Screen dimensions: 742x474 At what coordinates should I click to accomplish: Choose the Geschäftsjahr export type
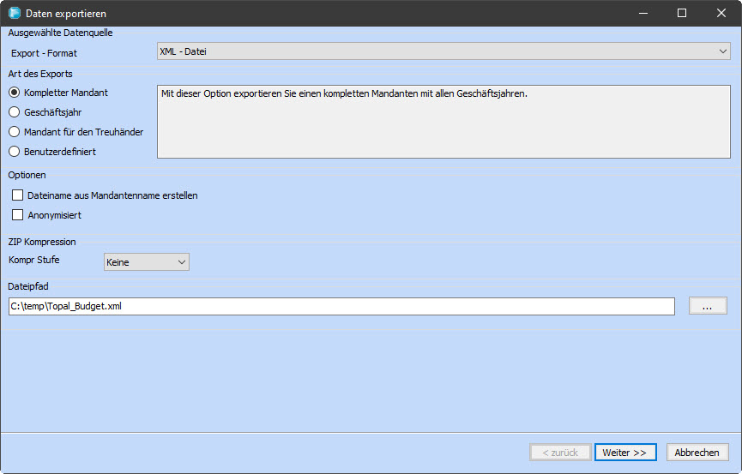pos(14,112)
